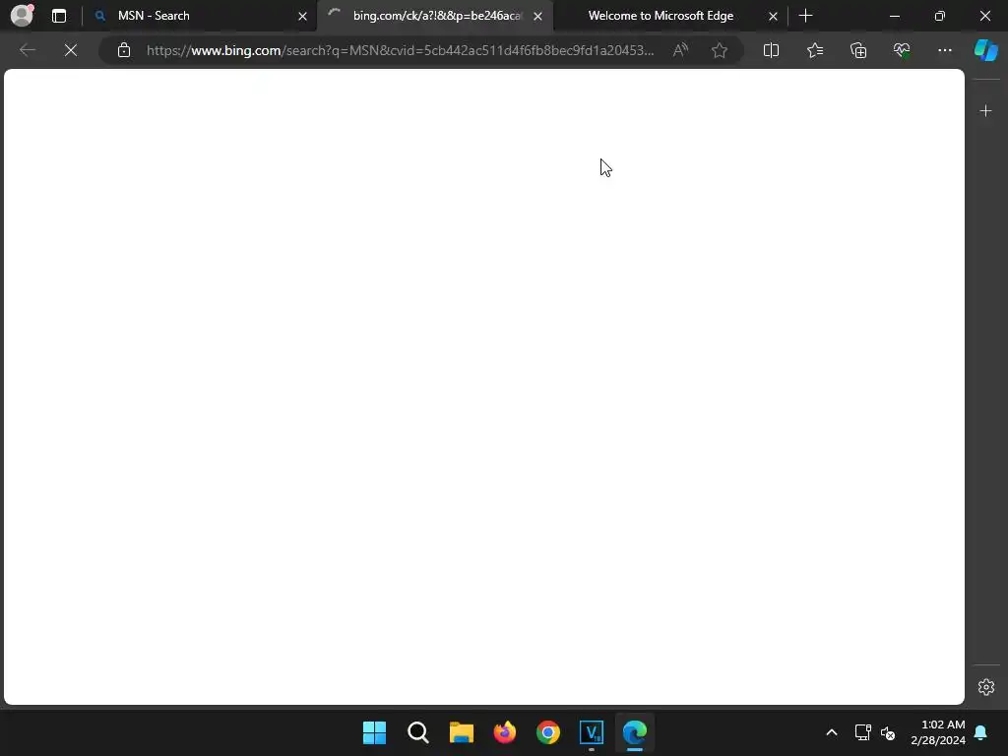
Task: Close the Edge window
Action: click(984, 16)
